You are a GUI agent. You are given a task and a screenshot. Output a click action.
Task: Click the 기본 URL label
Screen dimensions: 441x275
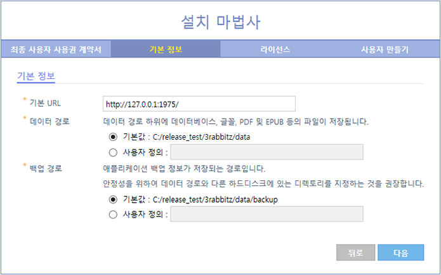click(45, 104)
